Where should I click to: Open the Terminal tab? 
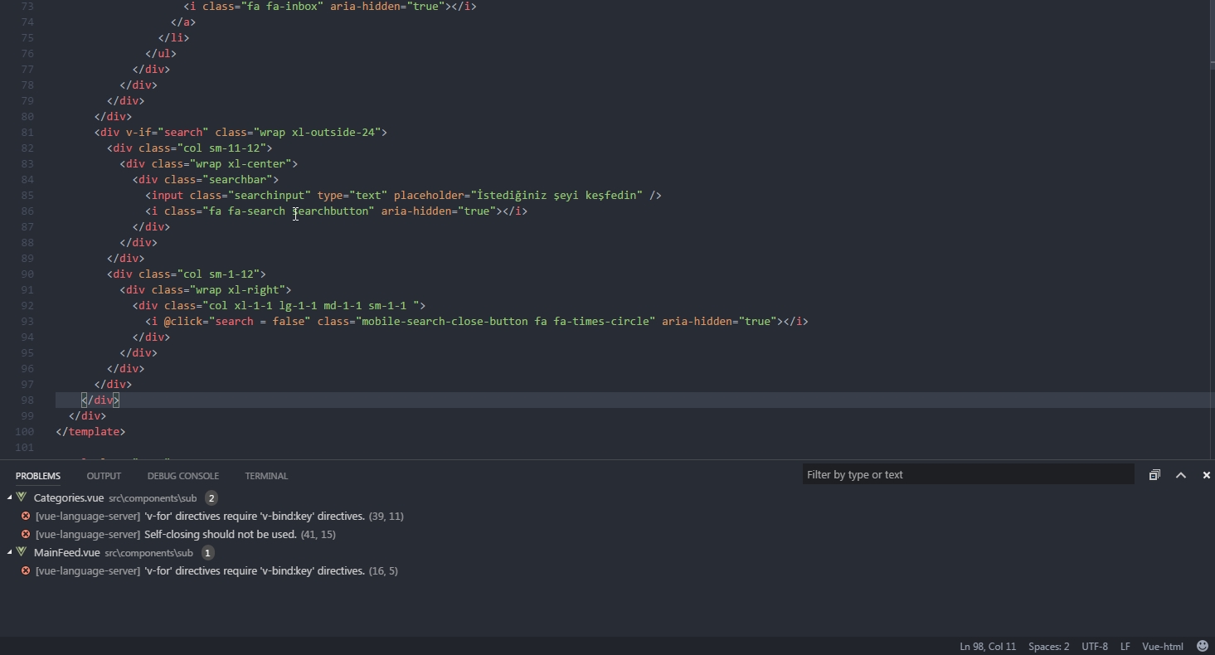[266, 476]
